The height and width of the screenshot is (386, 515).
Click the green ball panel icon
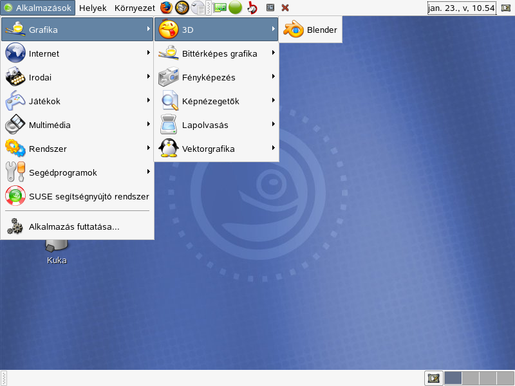(x=235, y=8)
